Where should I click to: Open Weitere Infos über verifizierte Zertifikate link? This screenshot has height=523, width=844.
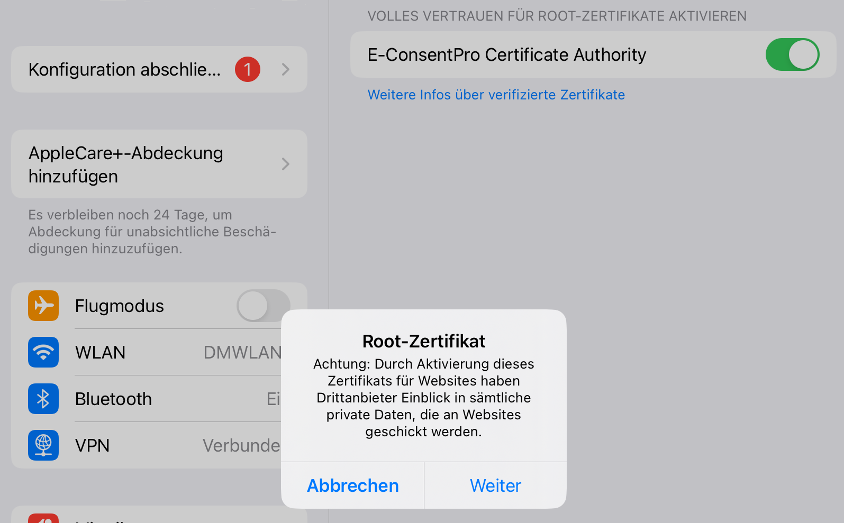(496, 95)
